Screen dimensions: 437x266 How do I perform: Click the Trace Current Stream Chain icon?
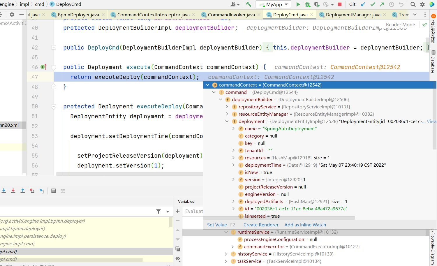(x=63, y=191)
